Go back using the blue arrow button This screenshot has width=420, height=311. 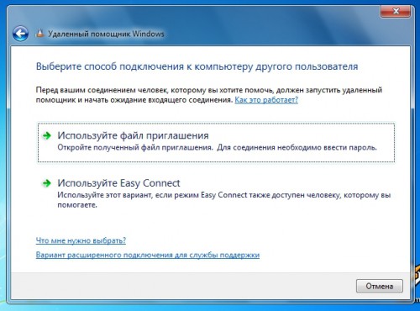(x=20, y=34)
